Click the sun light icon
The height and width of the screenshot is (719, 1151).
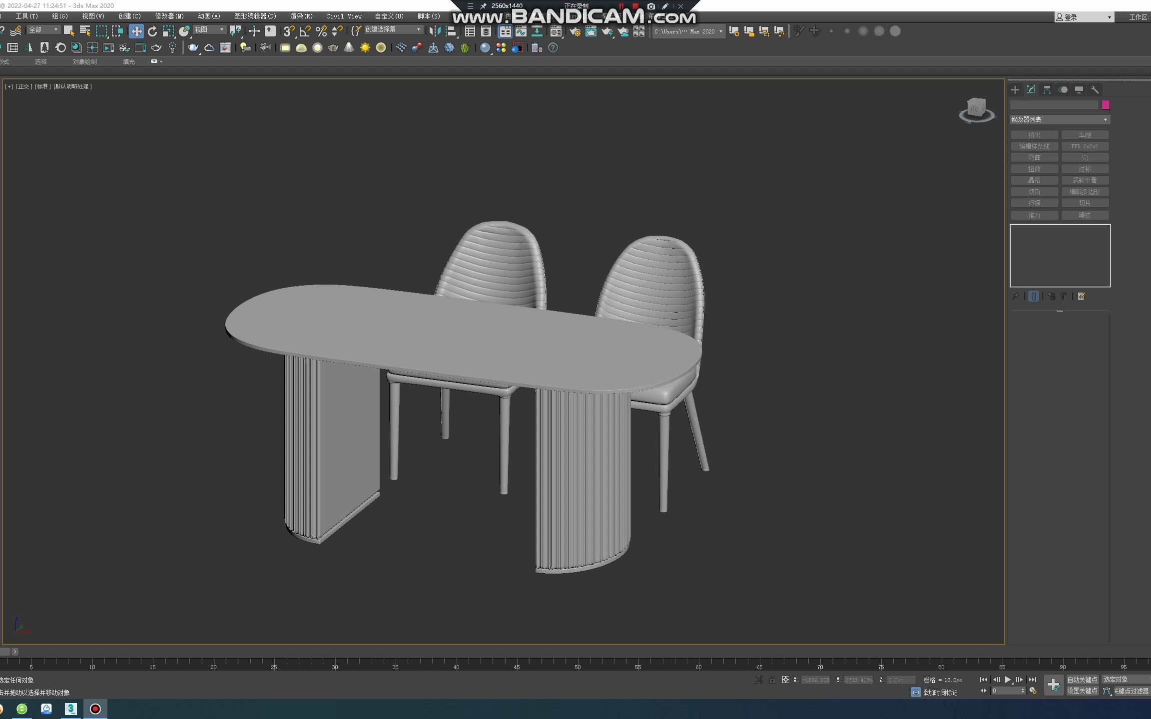(x=365, y=47)
